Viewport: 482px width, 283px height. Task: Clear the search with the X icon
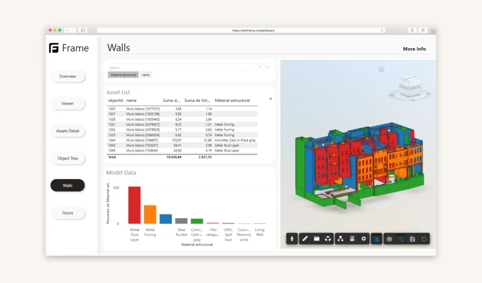267,67
